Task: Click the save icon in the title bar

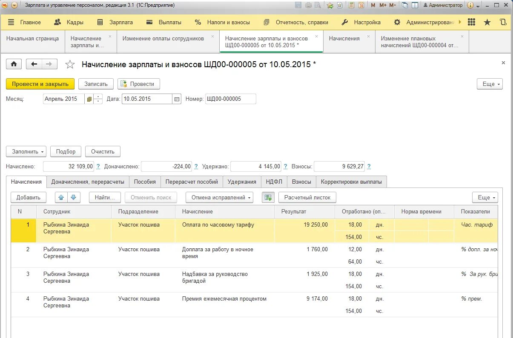Action: tap(298, 5)
